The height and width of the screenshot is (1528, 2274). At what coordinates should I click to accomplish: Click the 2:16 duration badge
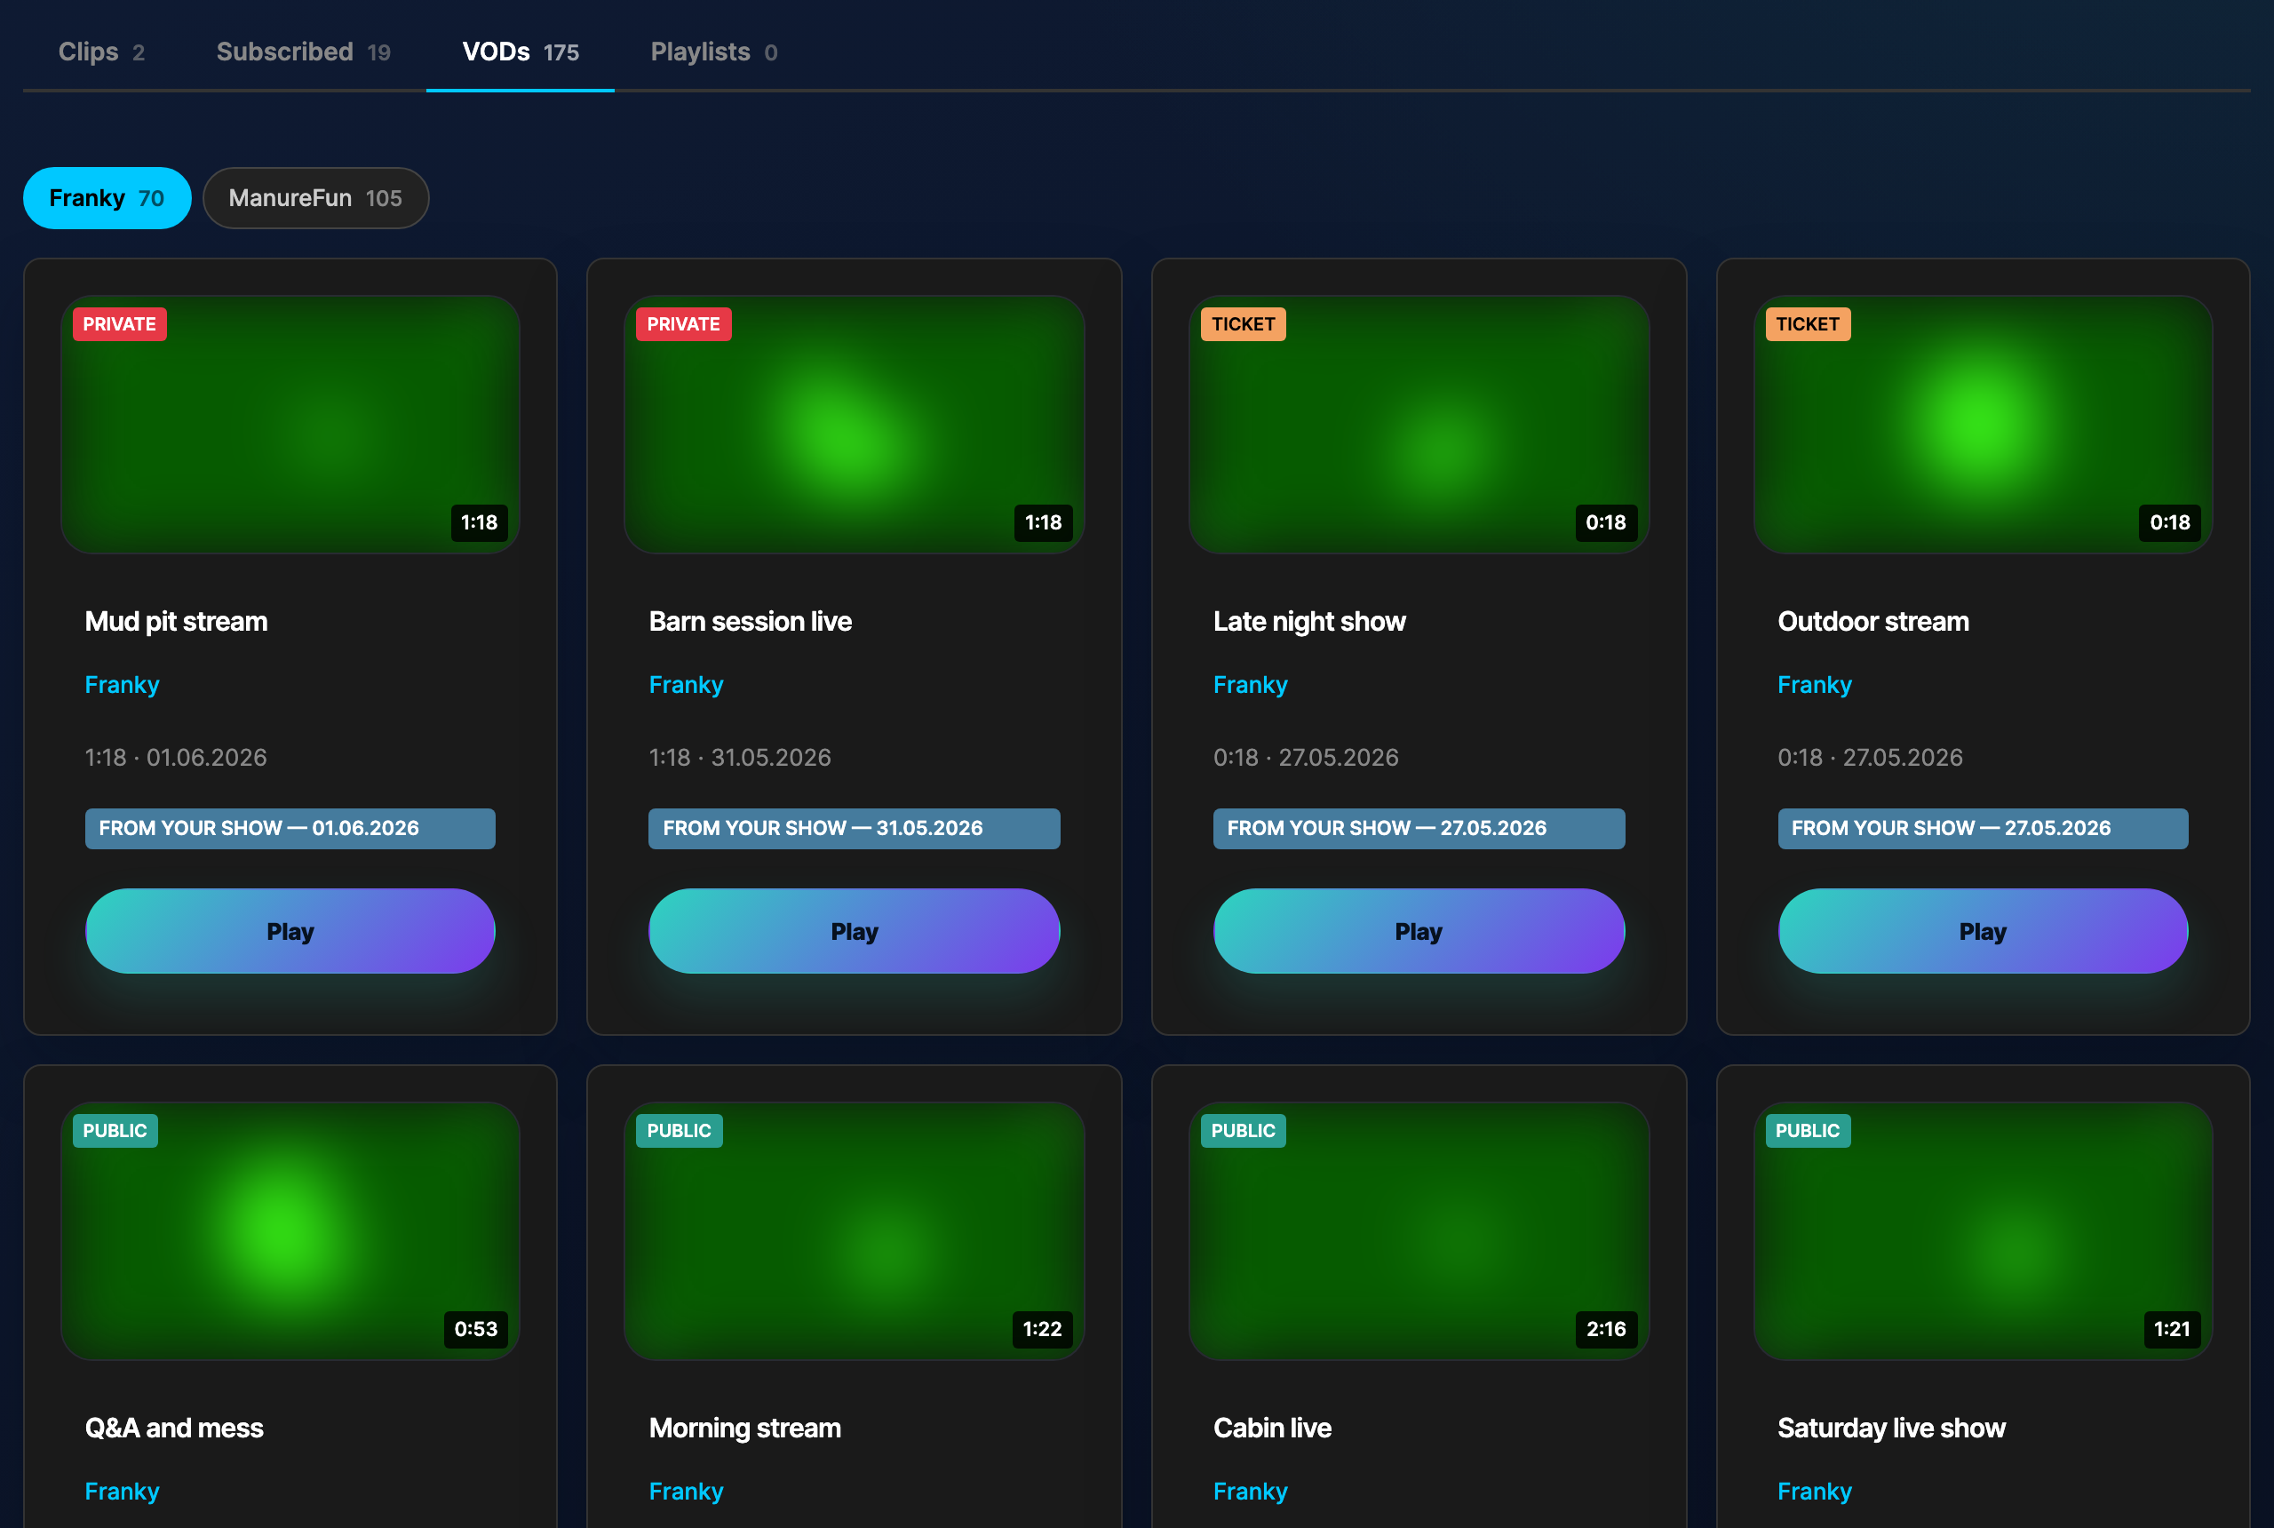[1606, 1329]
